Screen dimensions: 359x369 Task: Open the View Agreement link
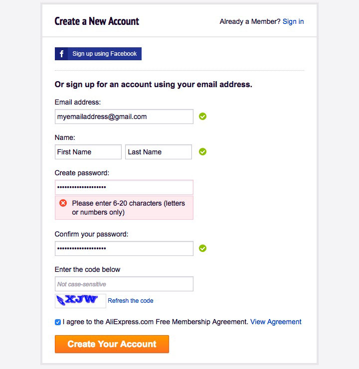coord(276,322)
